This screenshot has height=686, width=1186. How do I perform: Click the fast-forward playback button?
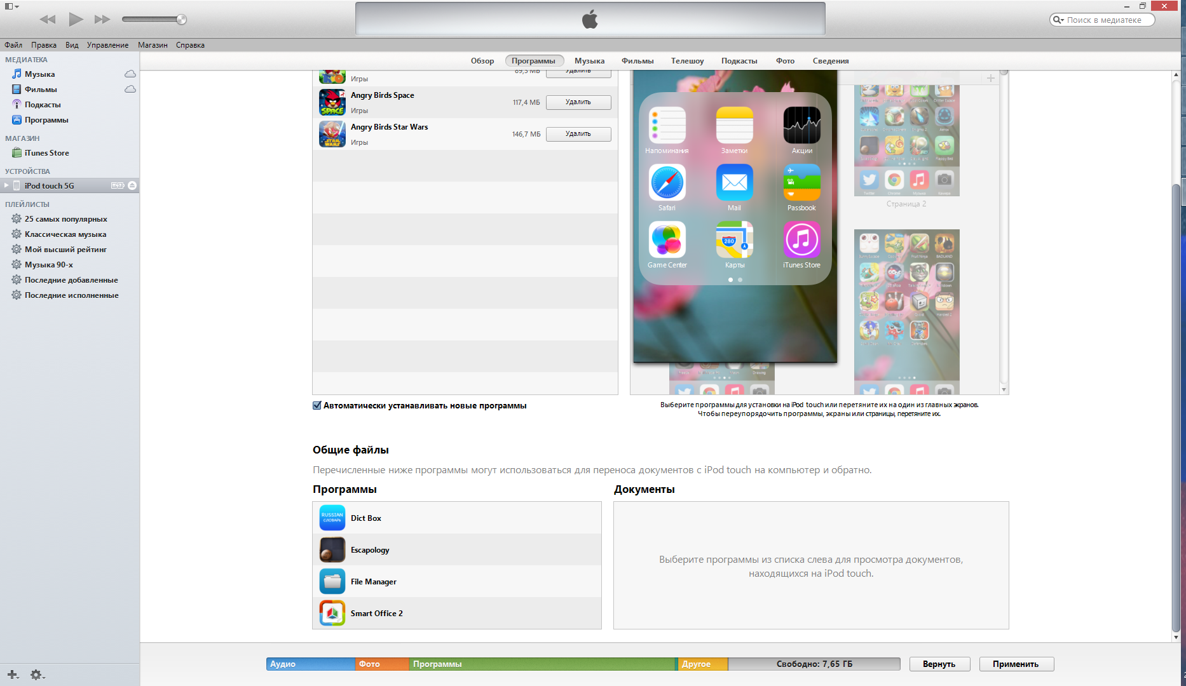click(102, 19)
